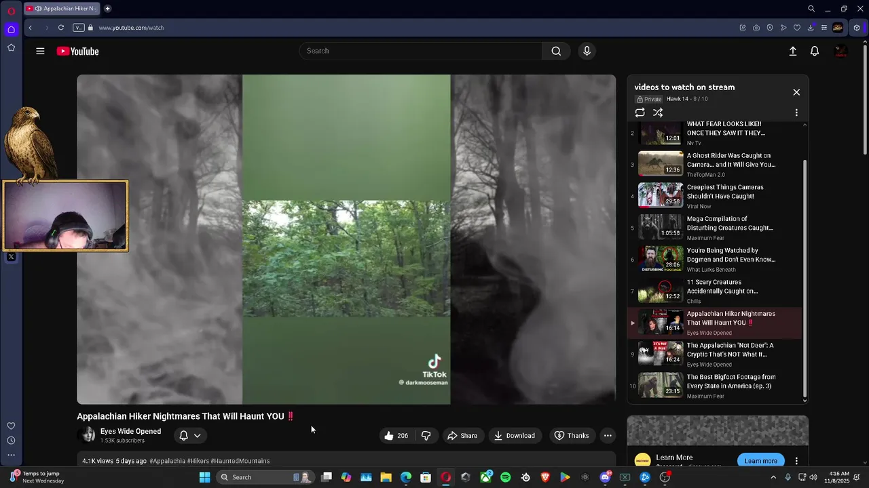The image size is (869, 488).
Task: Open File Explorer from the taskbar
Action: 386,477
